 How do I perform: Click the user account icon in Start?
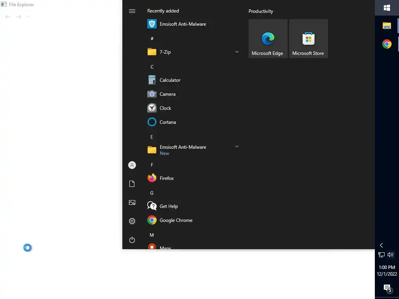click(x=132, y=165)
